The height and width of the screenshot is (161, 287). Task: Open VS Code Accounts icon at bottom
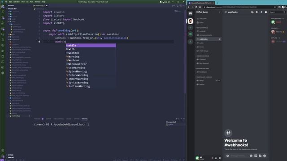pos(3,151)
